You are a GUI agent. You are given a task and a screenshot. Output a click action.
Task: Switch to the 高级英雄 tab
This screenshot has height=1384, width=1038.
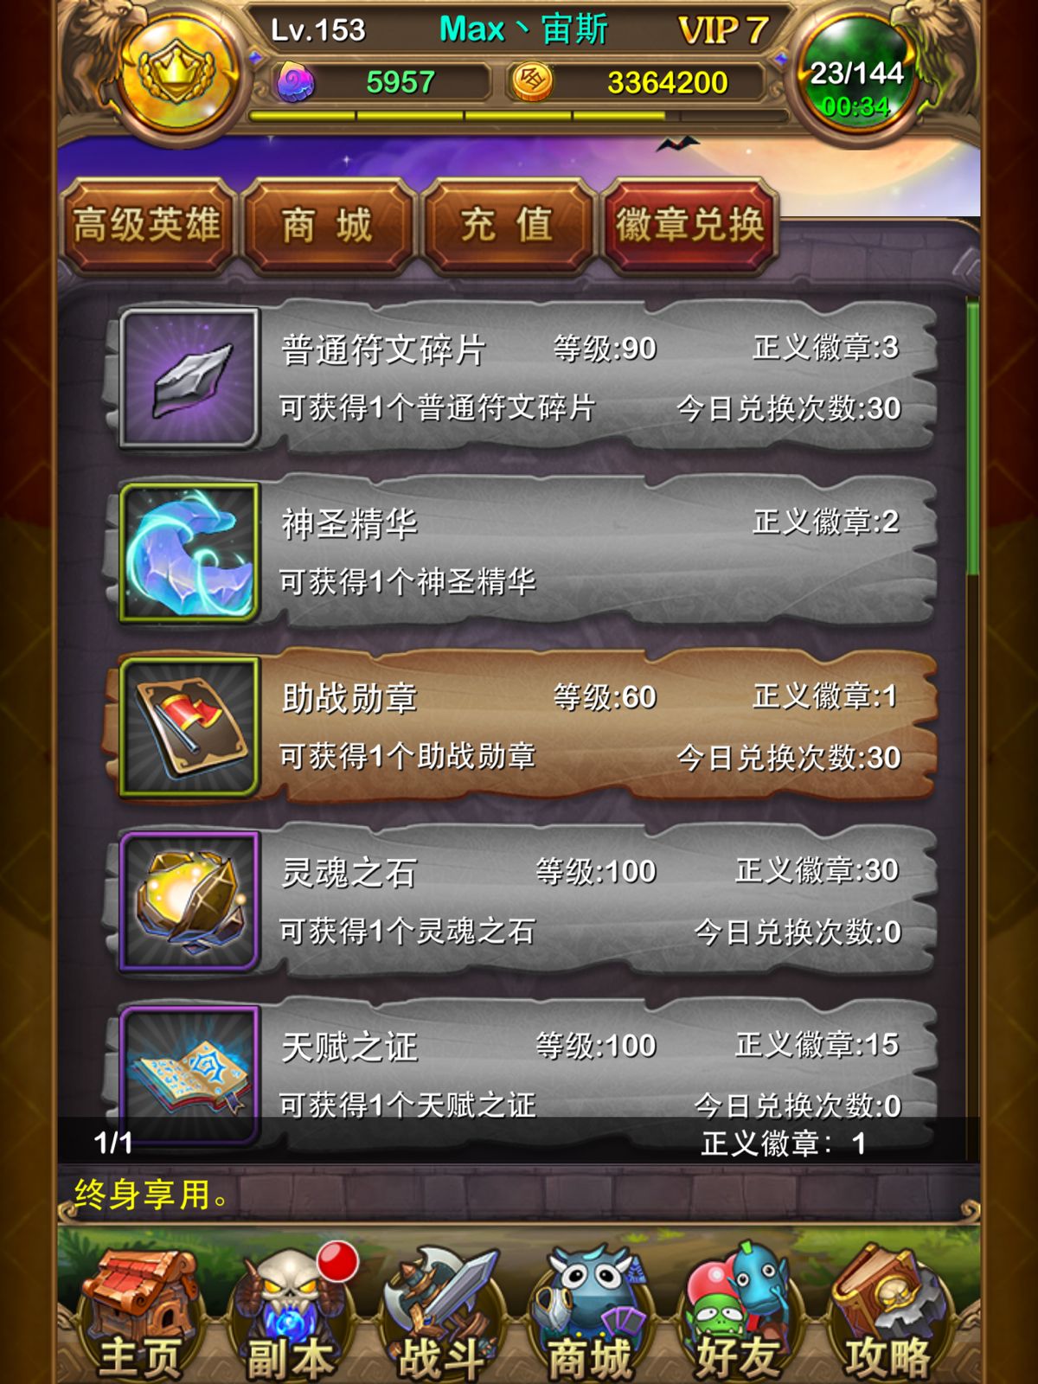click(147, 227)
